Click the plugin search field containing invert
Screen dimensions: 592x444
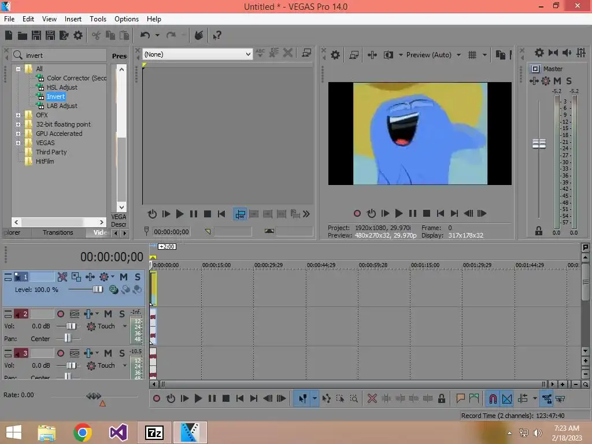[x=60, y=55]
